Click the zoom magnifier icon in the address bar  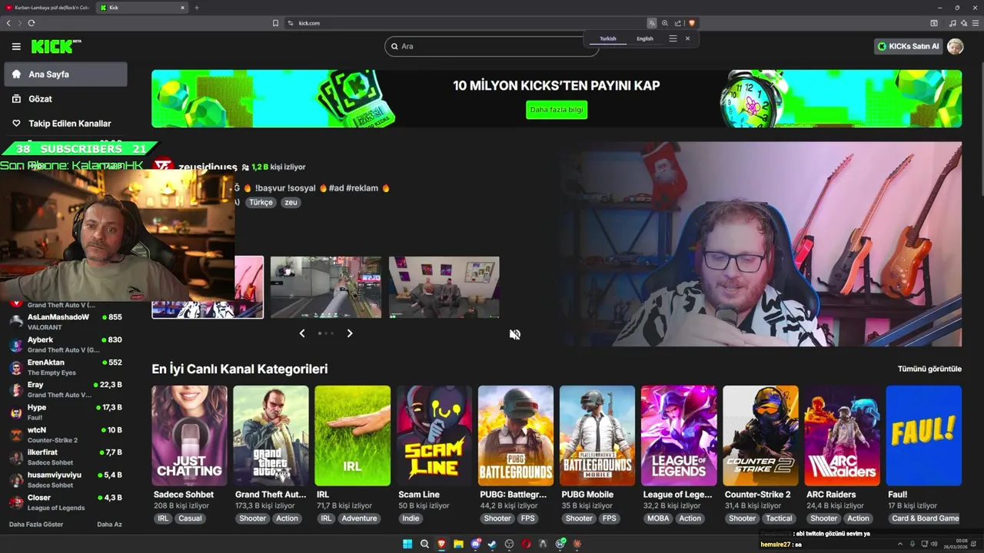[x=665, y=23]
